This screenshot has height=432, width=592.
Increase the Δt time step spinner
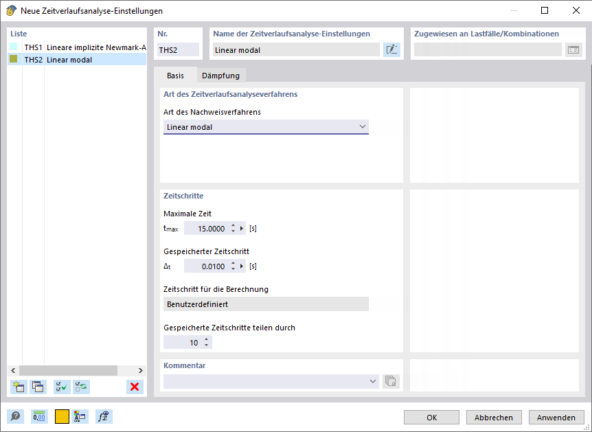coord(234,264)
